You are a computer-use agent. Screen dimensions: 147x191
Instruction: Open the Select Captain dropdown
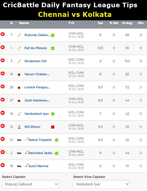(31, 184)
